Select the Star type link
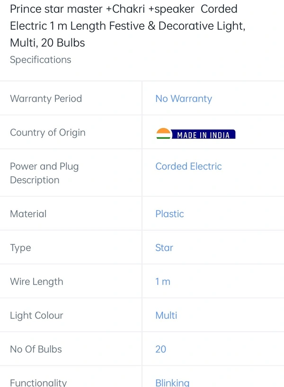 tap(164, 248)
